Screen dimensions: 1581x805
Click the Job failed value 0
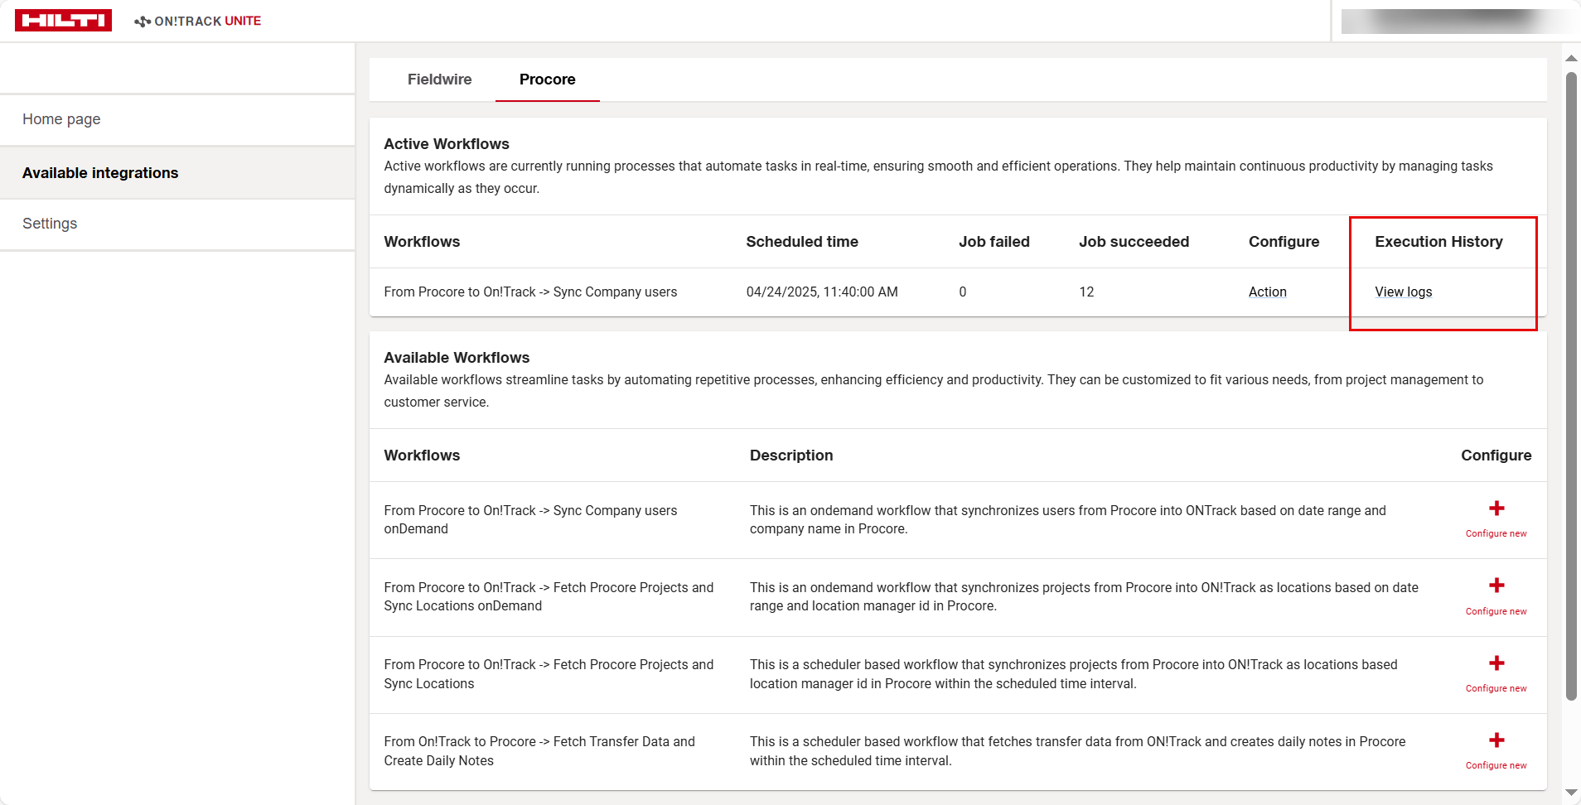click(x=963, y=292)
